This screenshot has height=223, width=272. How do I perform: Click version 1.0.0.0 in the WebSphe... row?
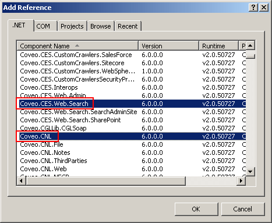point(152,71)
